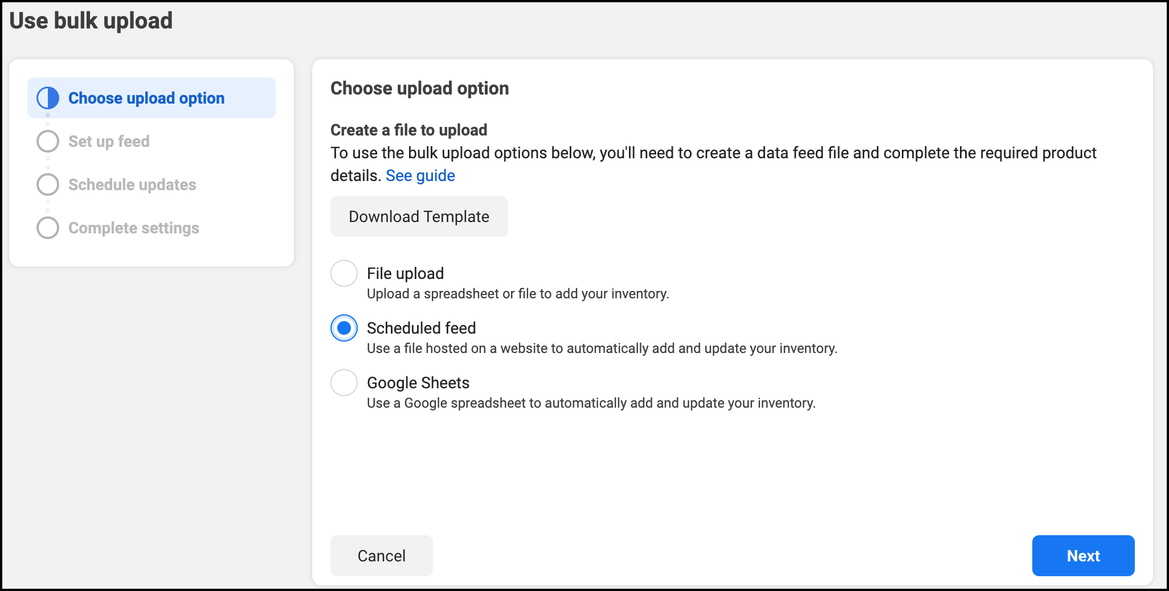
Task: Open the See guide link
Action: [x=420, y=175]
